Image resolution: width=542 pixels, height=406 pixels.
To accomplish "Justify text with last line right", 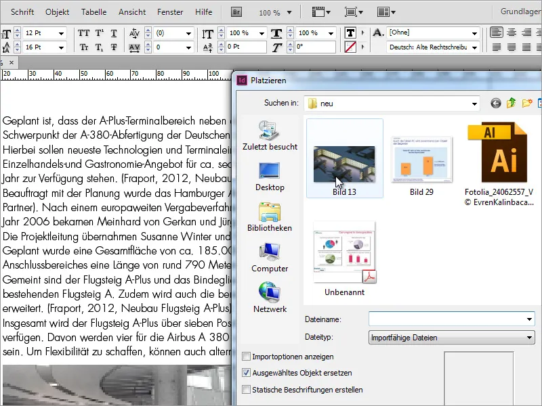I will point(526,47).
